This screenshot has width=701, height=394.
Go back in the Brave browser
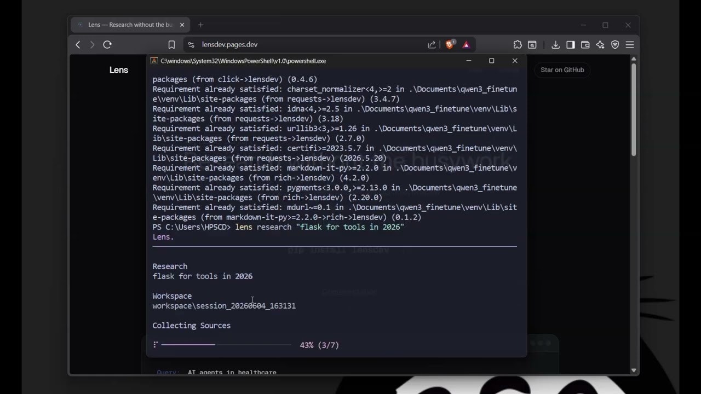click(x=78, y=45)
